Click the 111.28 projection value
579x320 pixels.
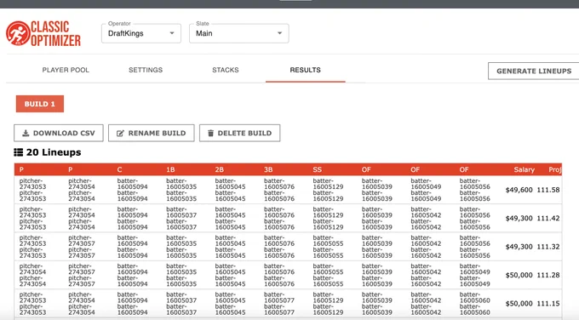pyautogui.click(x=548, y=275)
